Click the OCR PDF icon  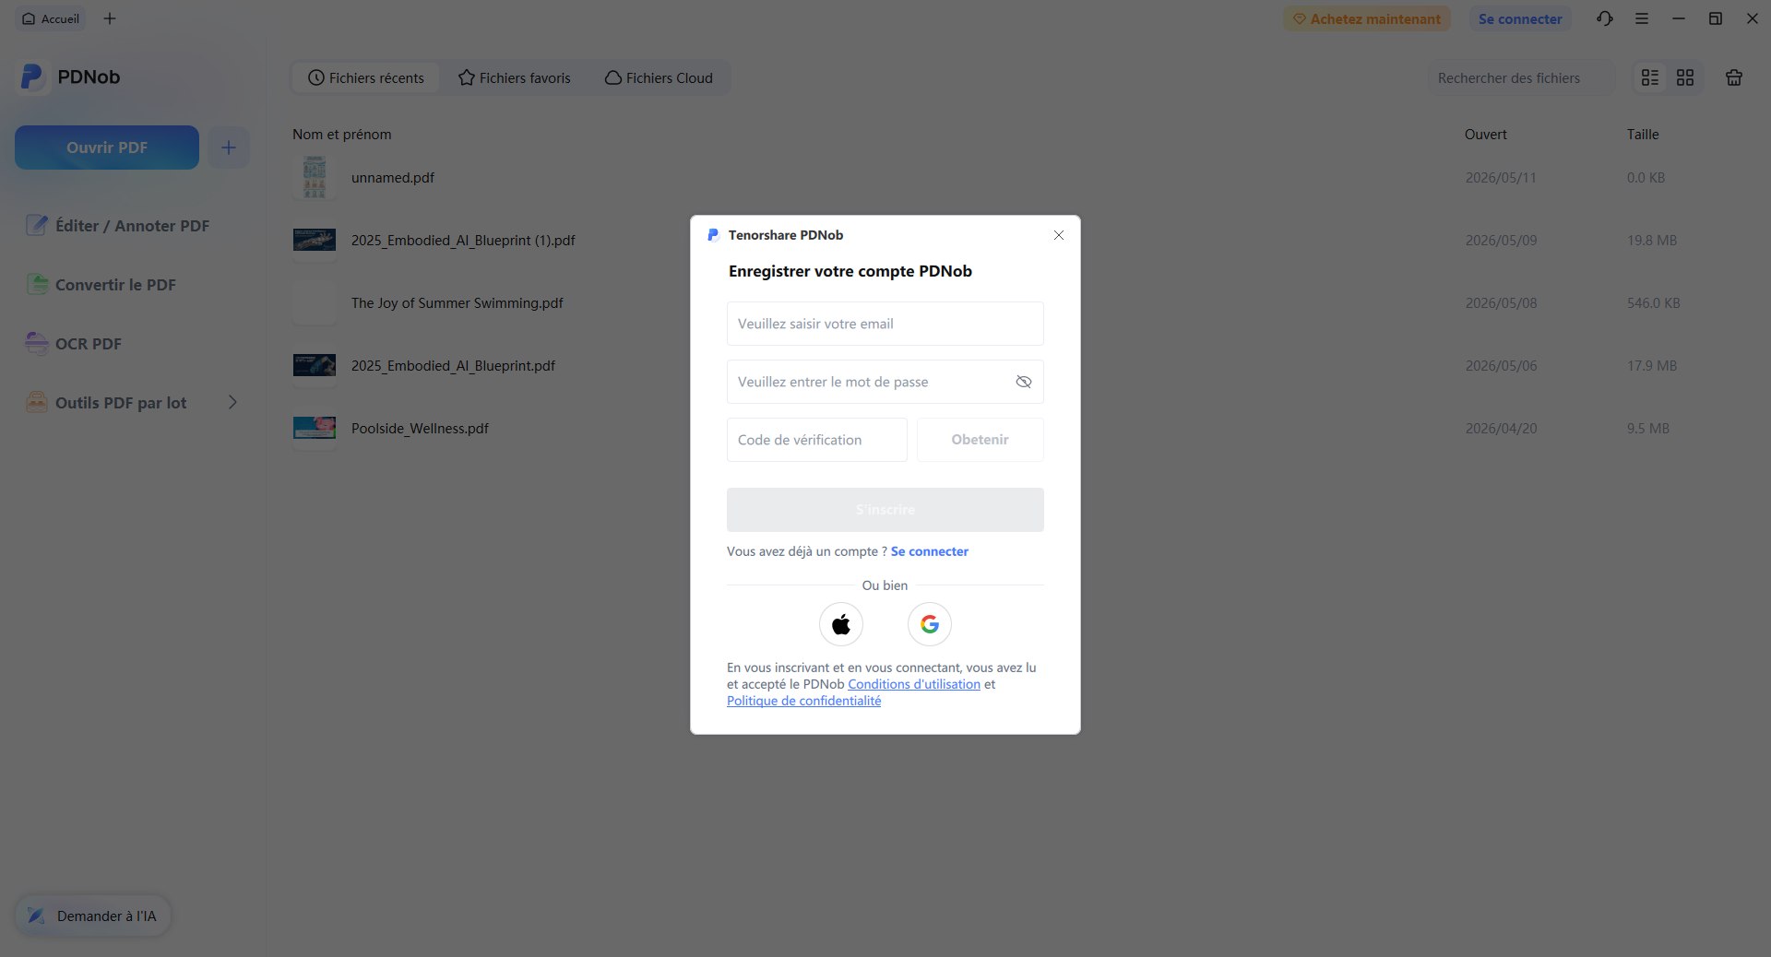(x=37, y=343)
